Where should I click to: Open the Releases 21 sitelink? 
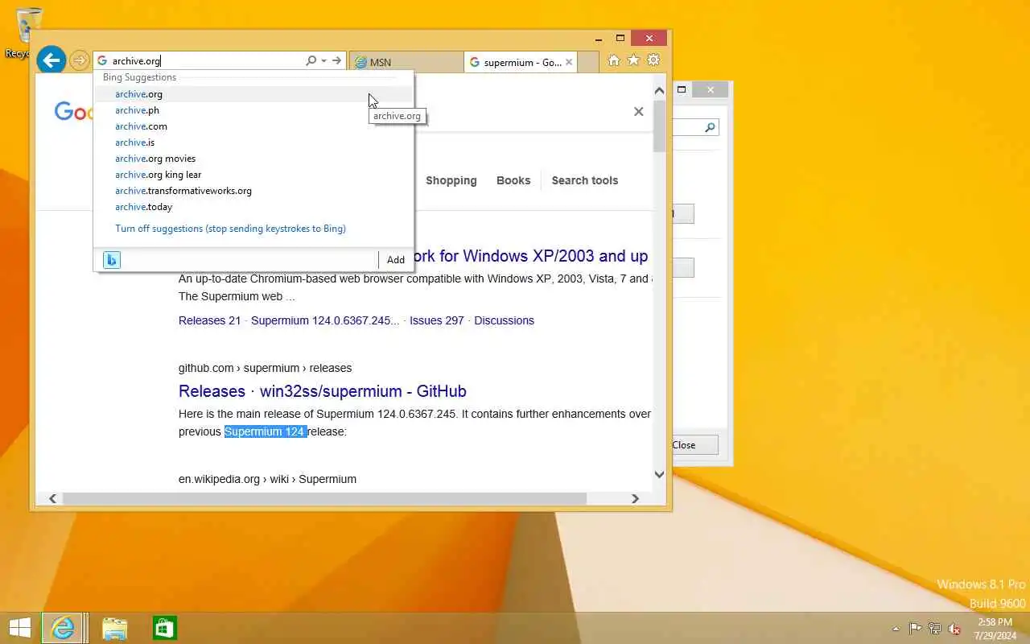(x=209, y=320)
